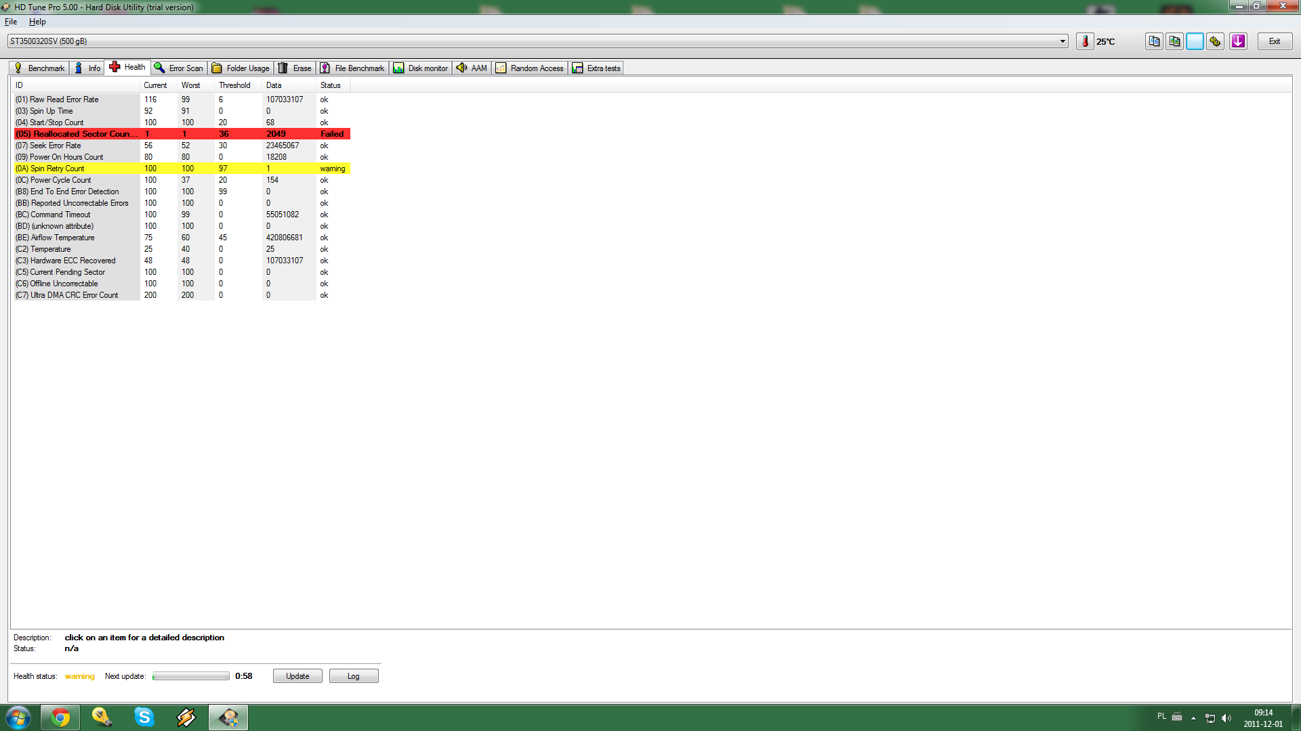Click the PL language indicator

tap(1161, 716)
